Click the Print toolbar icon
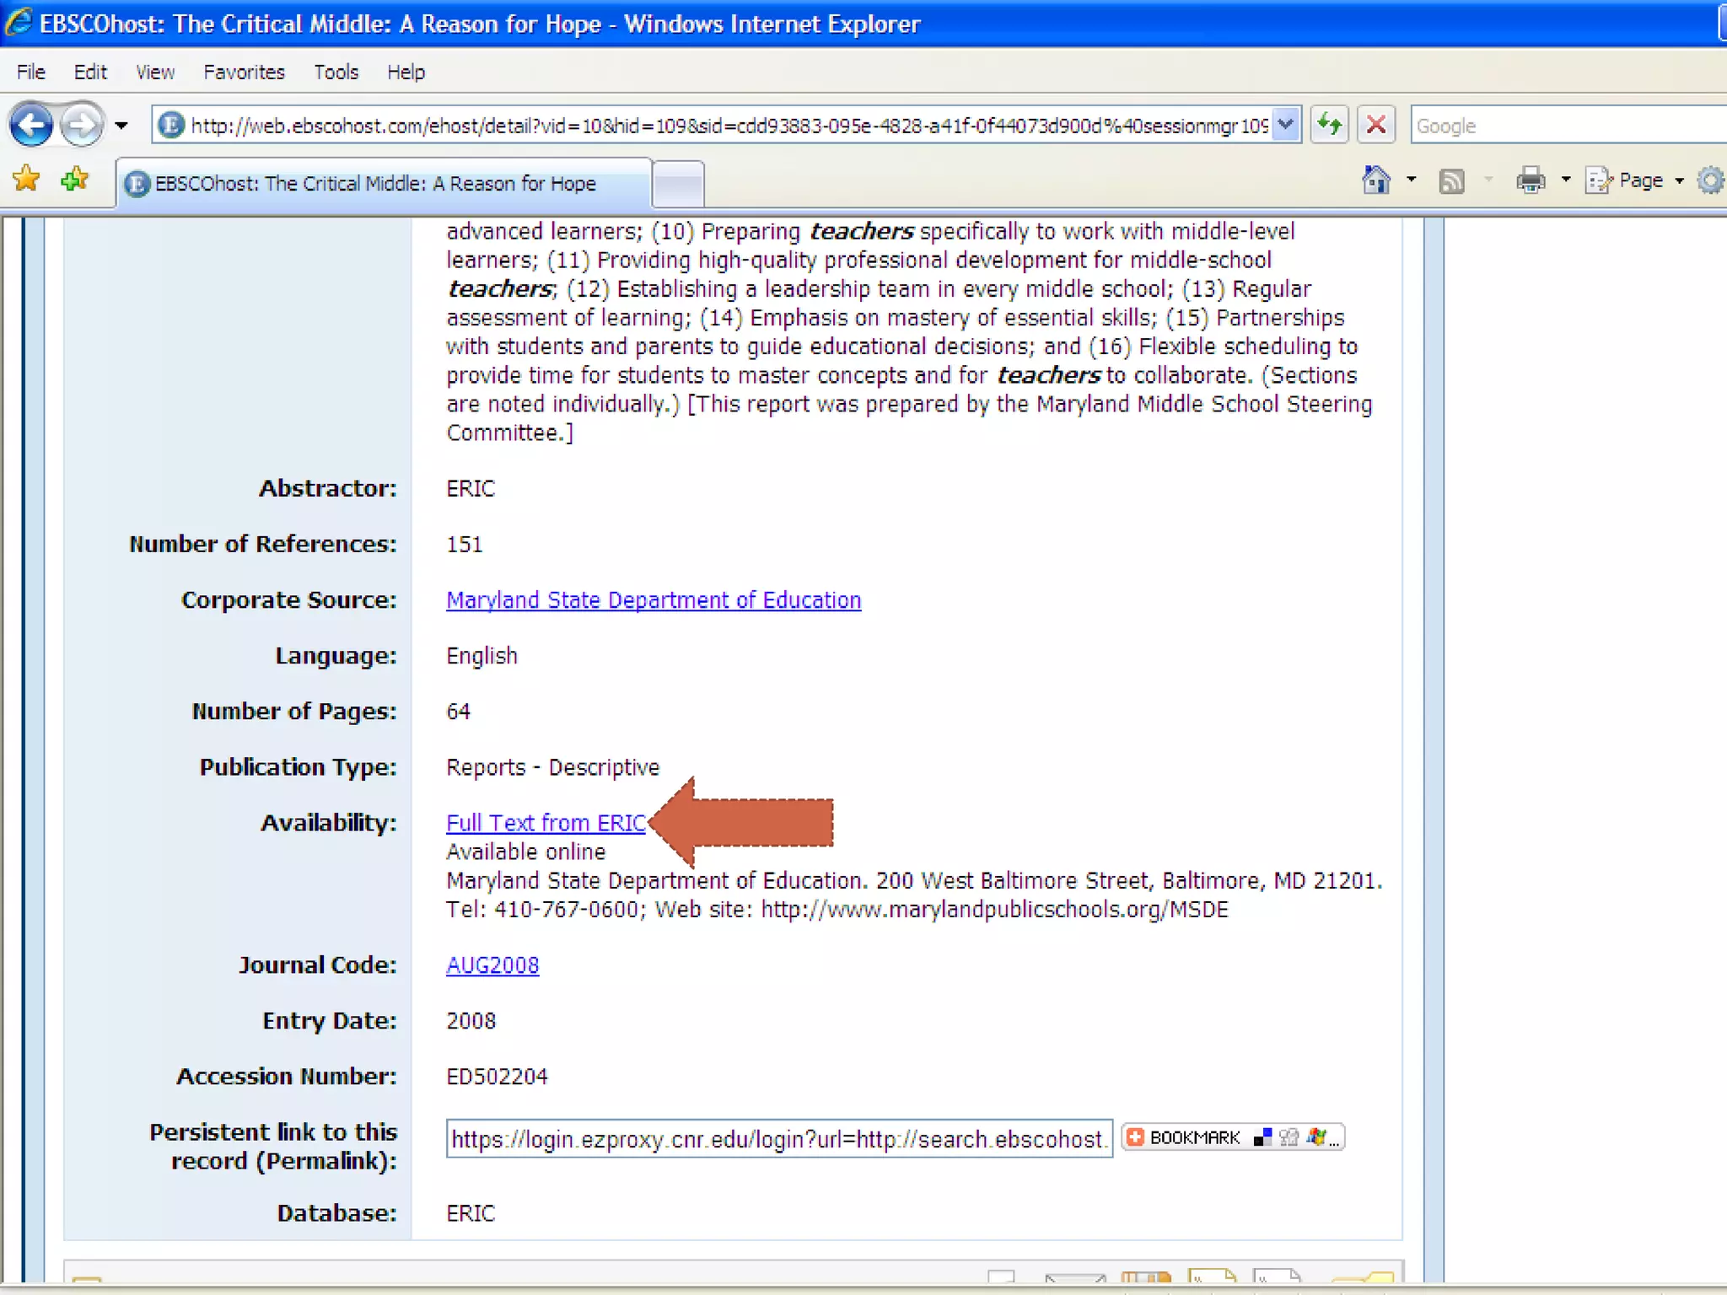 [x=1531, y=180]
